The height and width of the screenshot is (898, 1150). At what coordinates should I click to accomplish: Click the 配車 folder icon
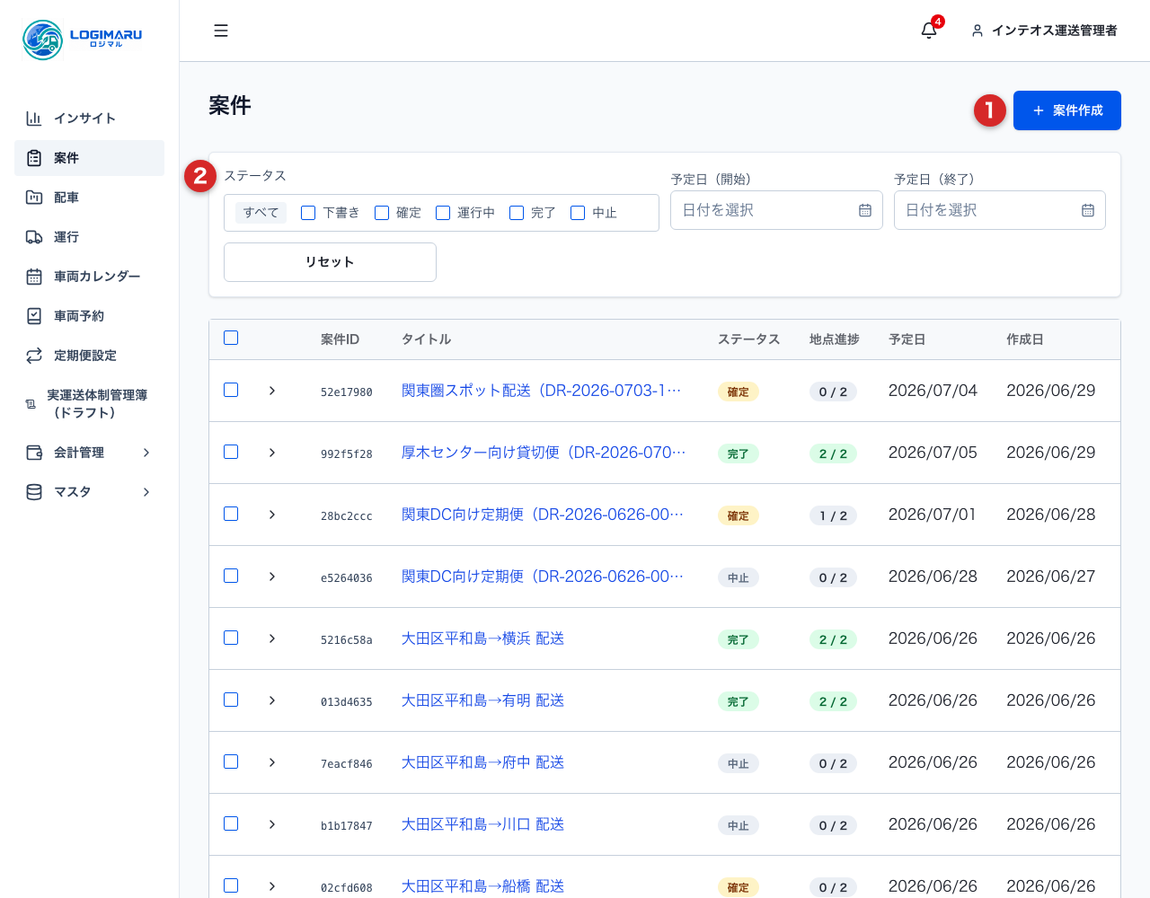click(x=34, y=198)
